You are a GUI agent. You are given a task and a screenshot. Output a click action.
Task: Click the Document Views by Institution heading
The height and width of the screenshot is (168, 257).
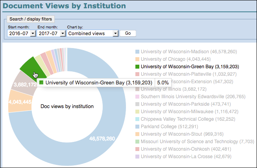(x=64, y=6)
